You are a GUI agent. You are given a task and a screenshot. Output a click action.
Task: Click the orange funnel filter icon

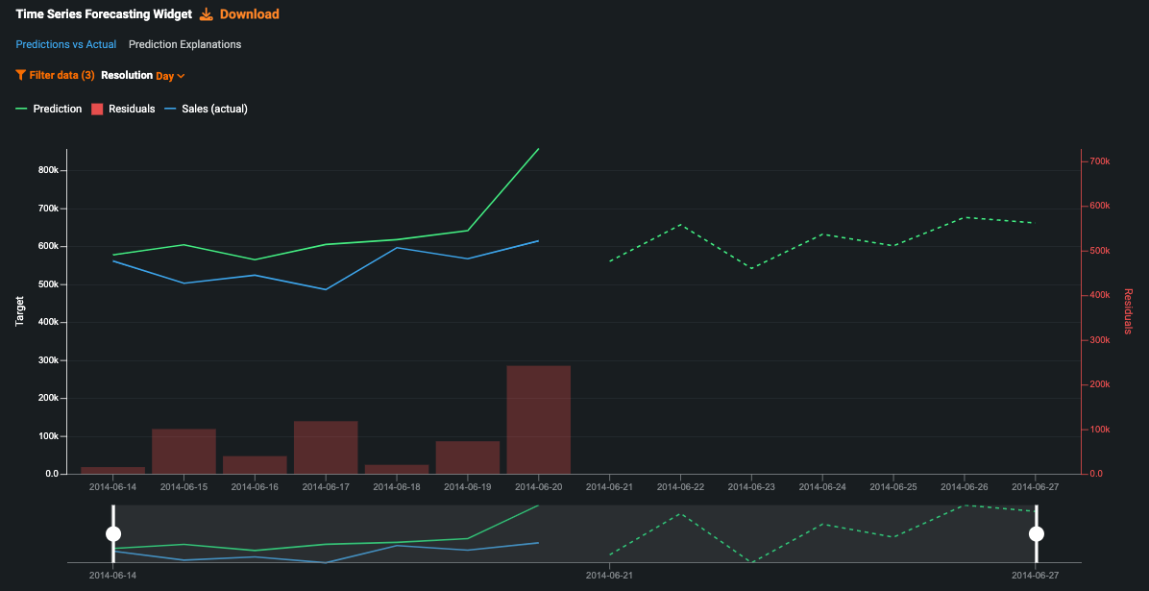pyautogui.click(x=20, y=75)
